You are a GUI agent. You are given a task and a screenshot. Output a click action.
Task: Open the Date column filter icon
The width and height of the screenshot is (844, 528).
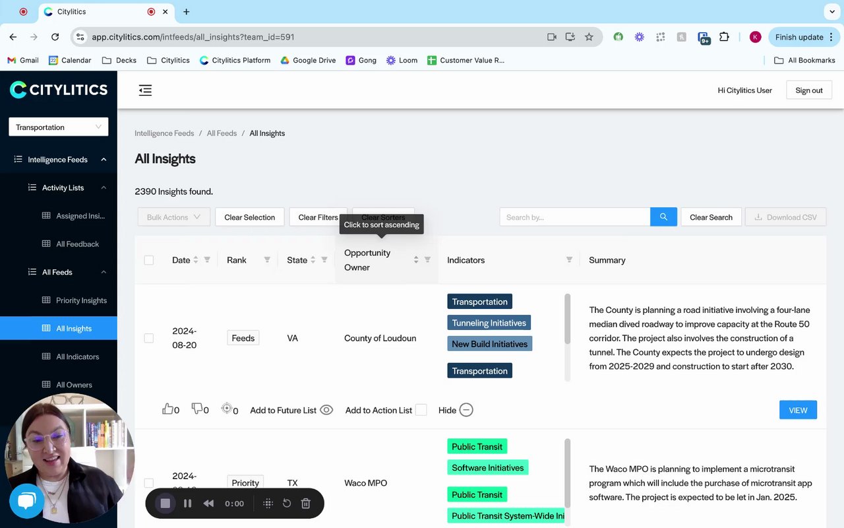pyautogui.click(x=207, y=260)
